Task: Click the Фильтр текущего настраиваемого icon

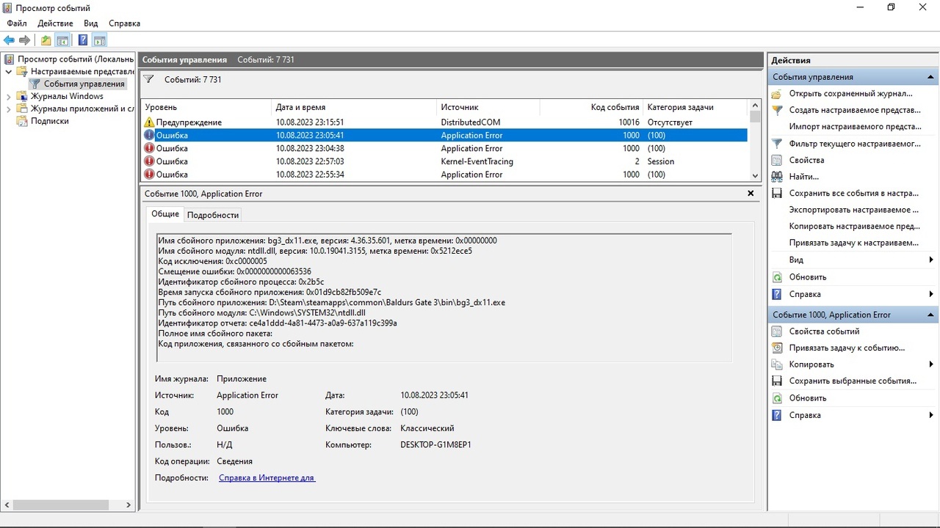Action: point(777,144)
